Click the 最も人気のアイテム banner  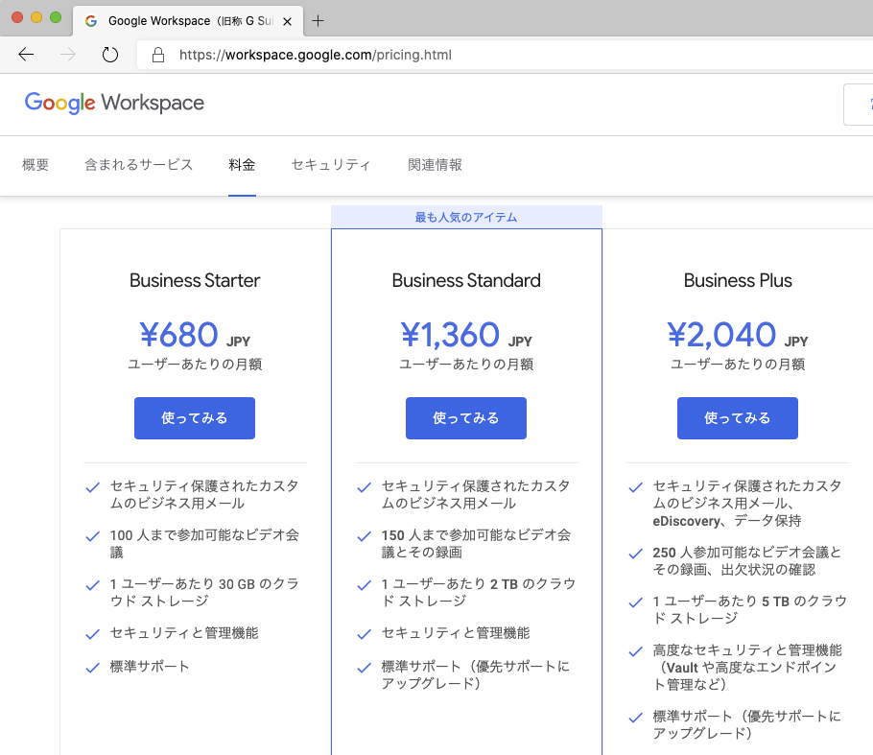click(466, 218)
